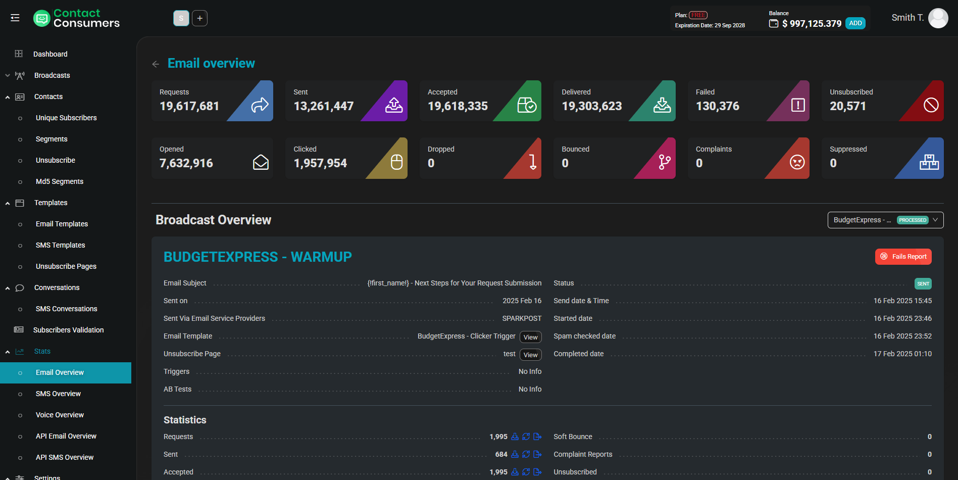Open Md5 Segments page
Viewport: 958px width, 480px height.
tap(60, 181)
